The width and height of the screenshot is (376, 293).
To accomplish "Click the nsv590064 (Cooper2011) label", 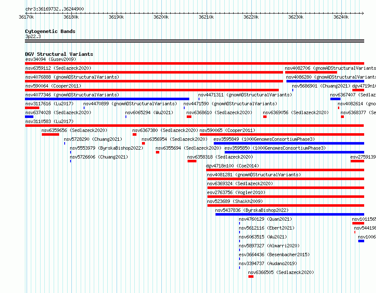I will tap(53, 86).
